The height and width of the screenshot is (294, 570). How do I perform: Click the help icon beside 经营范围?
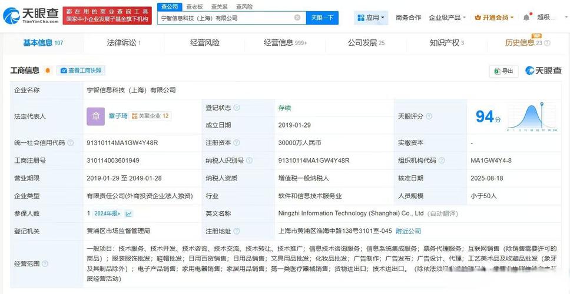pyautogui.click(x=45, y=264)
